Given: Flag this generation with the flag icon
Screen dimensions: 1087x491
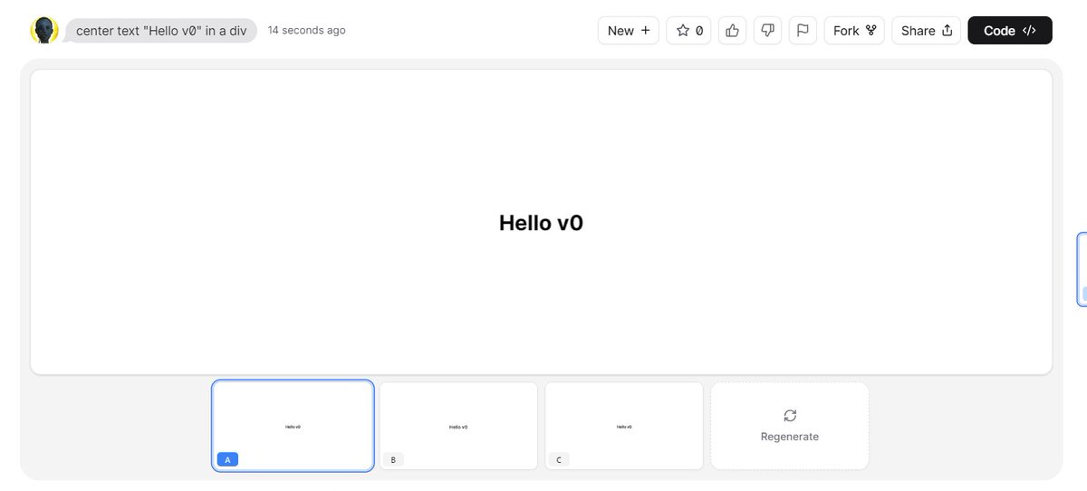Looking at the screenshot, I should point(803,30).
